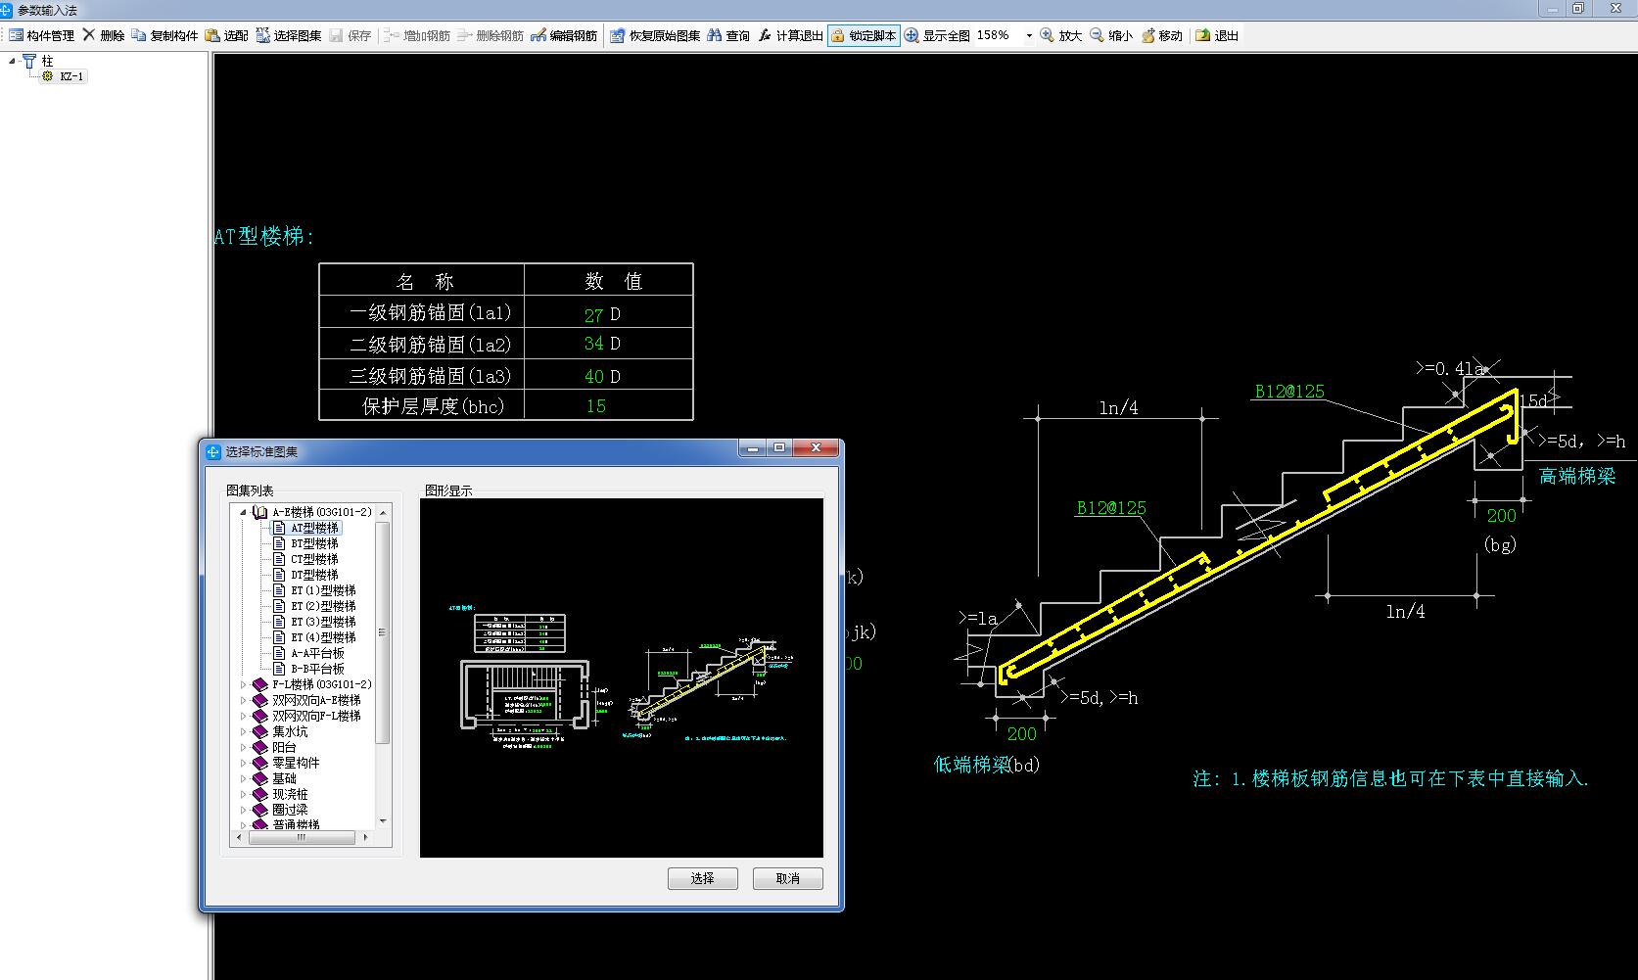Select ET (2)型楼梯 item
The image size is (1638, 980).
point(323,606)
